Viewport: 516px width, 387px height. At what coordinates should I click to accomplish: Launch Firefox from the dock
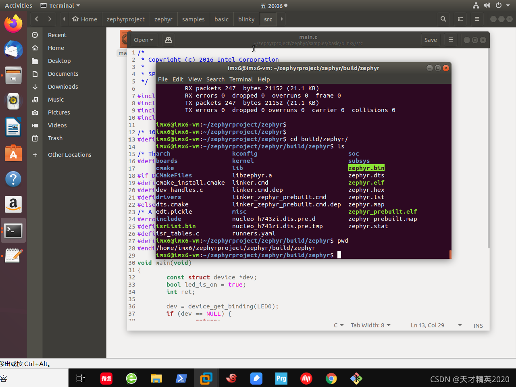[13, 23]
